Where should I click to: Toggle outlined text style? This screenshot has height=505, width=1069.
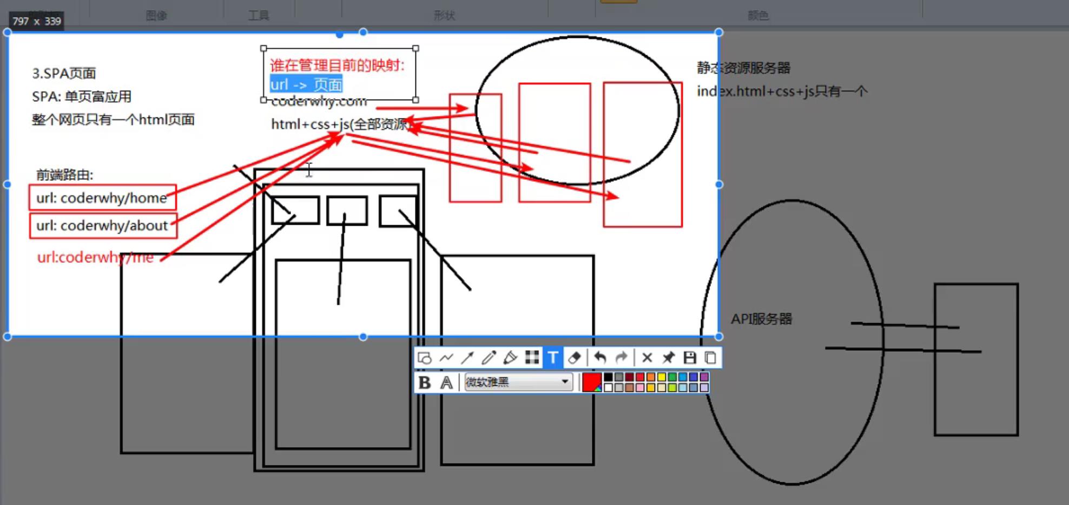click(x=446, y=383)
